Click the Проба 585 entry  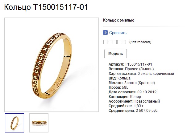coord(118,87)
